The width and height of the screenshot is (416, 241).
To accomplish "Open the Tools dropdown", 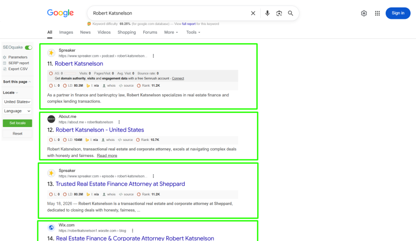I will pos(193,32).
